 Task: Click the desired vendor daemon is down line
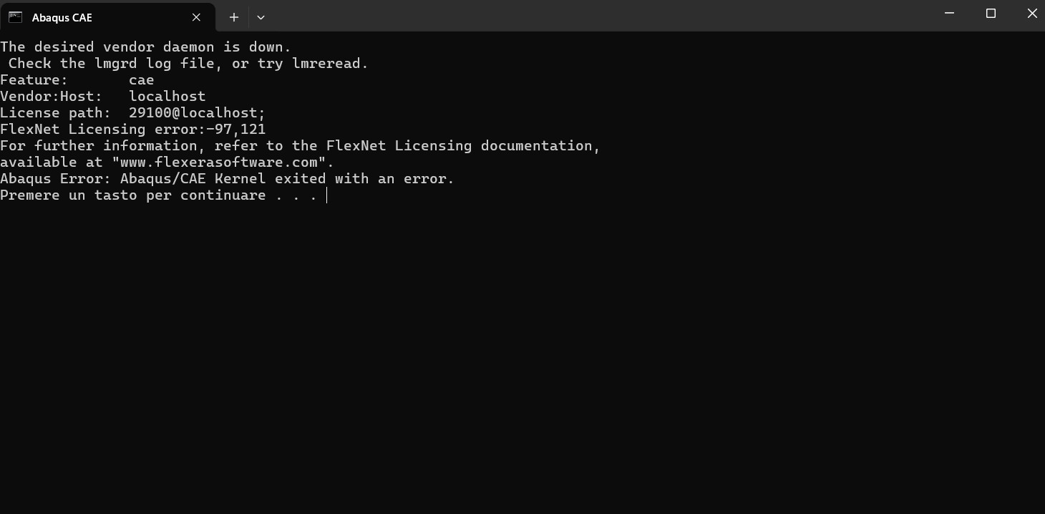(146, 47)
